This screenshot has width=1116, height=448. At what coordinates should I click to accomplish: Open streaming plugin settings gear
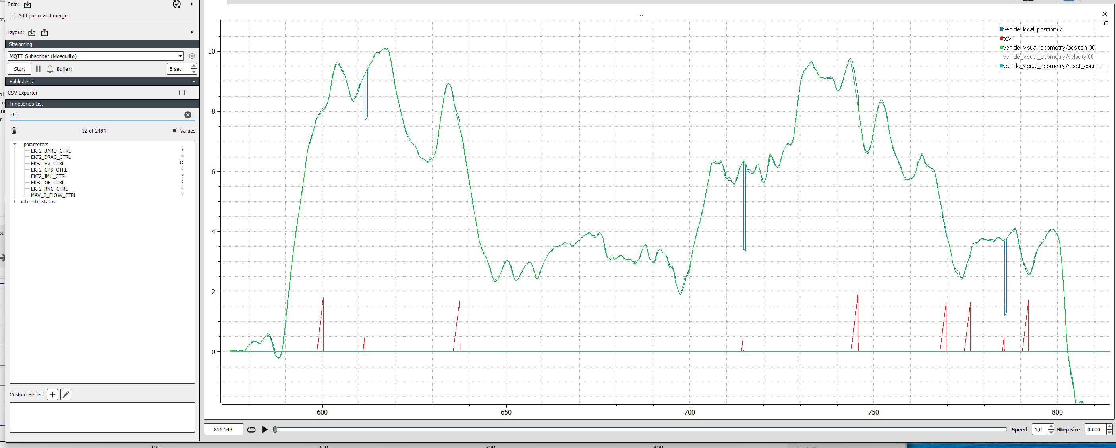192,56
